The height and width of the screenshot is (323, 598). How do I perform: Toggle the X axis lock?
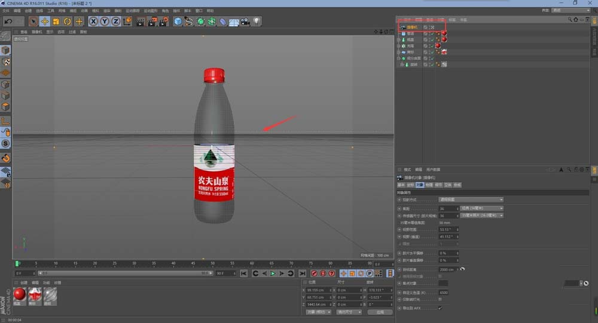(94, 21)
